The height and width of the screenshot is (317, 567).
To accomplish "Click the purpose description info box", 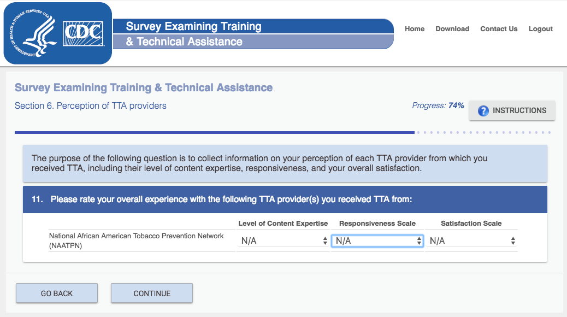I will (x=285, y=163).
